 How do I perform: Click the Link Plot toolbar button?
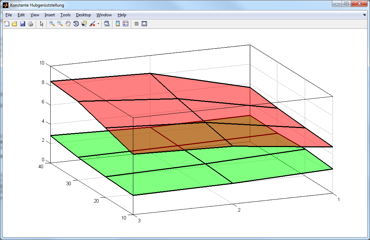[x=107, y=24]
